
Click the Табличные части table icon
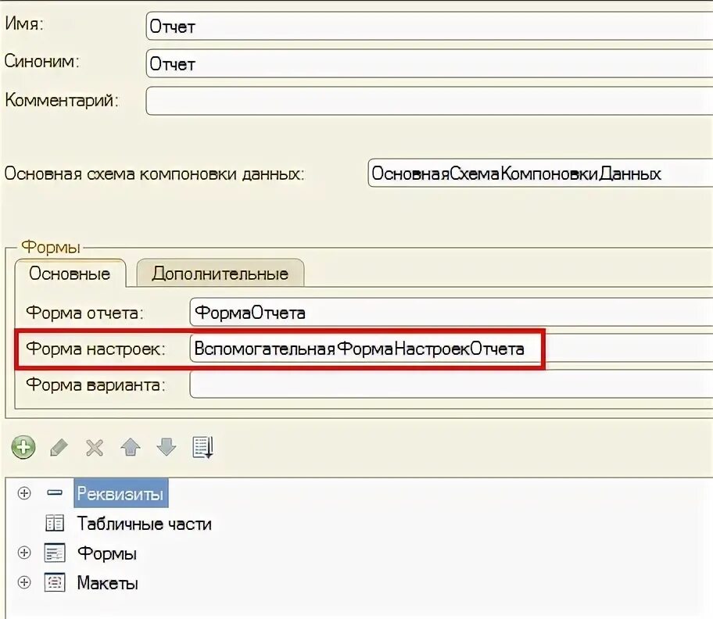point(55,523)
